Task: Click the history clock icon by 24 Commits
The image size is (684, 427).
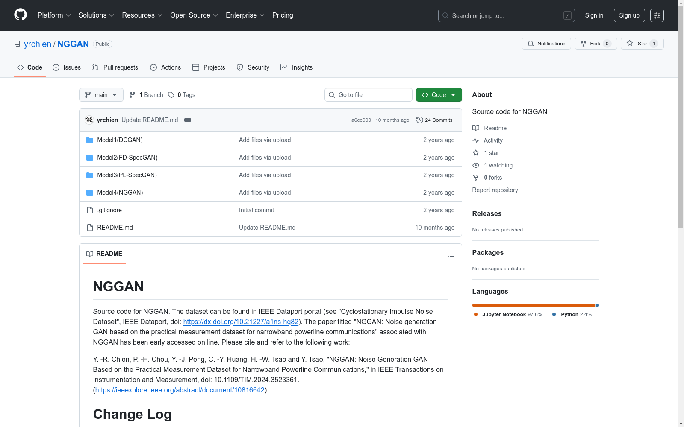Action: click(x=420, y=120)
